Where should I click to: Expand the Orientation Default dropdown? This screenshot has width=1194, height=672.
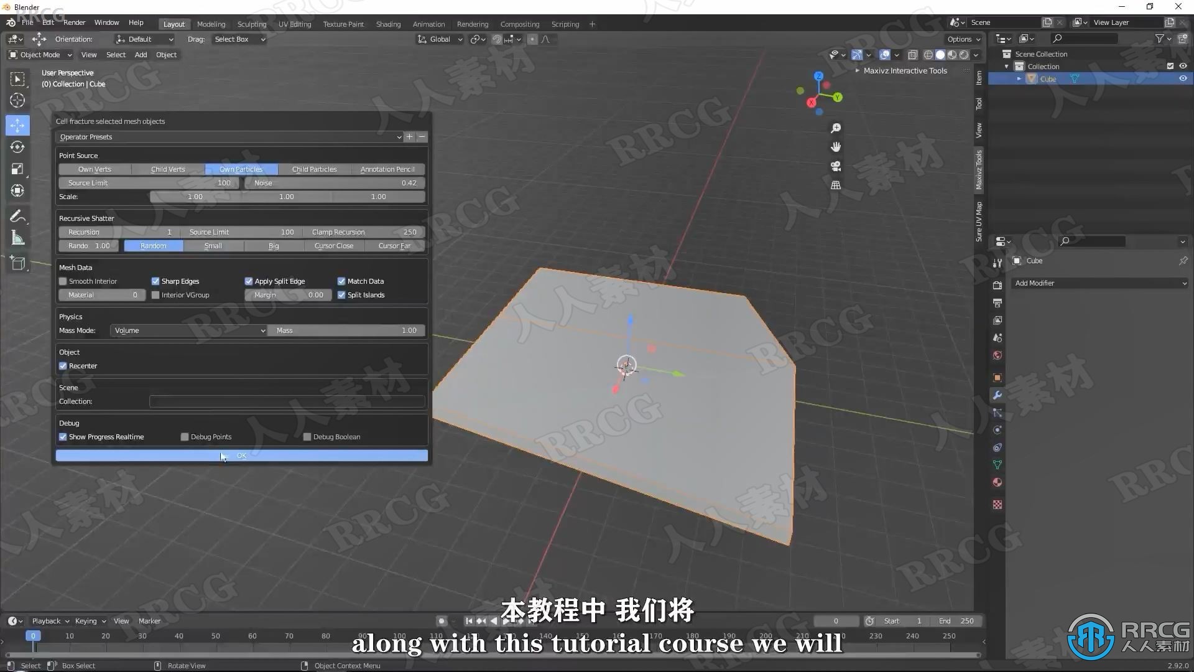tap(144, 39)
